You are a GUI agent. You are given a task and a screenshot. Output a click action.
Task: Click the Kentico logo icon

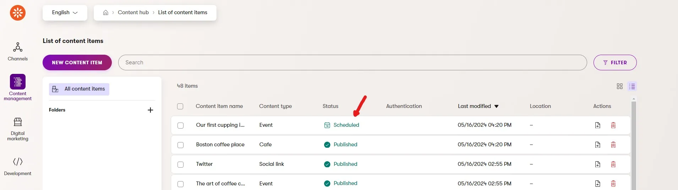click(17, 13)
